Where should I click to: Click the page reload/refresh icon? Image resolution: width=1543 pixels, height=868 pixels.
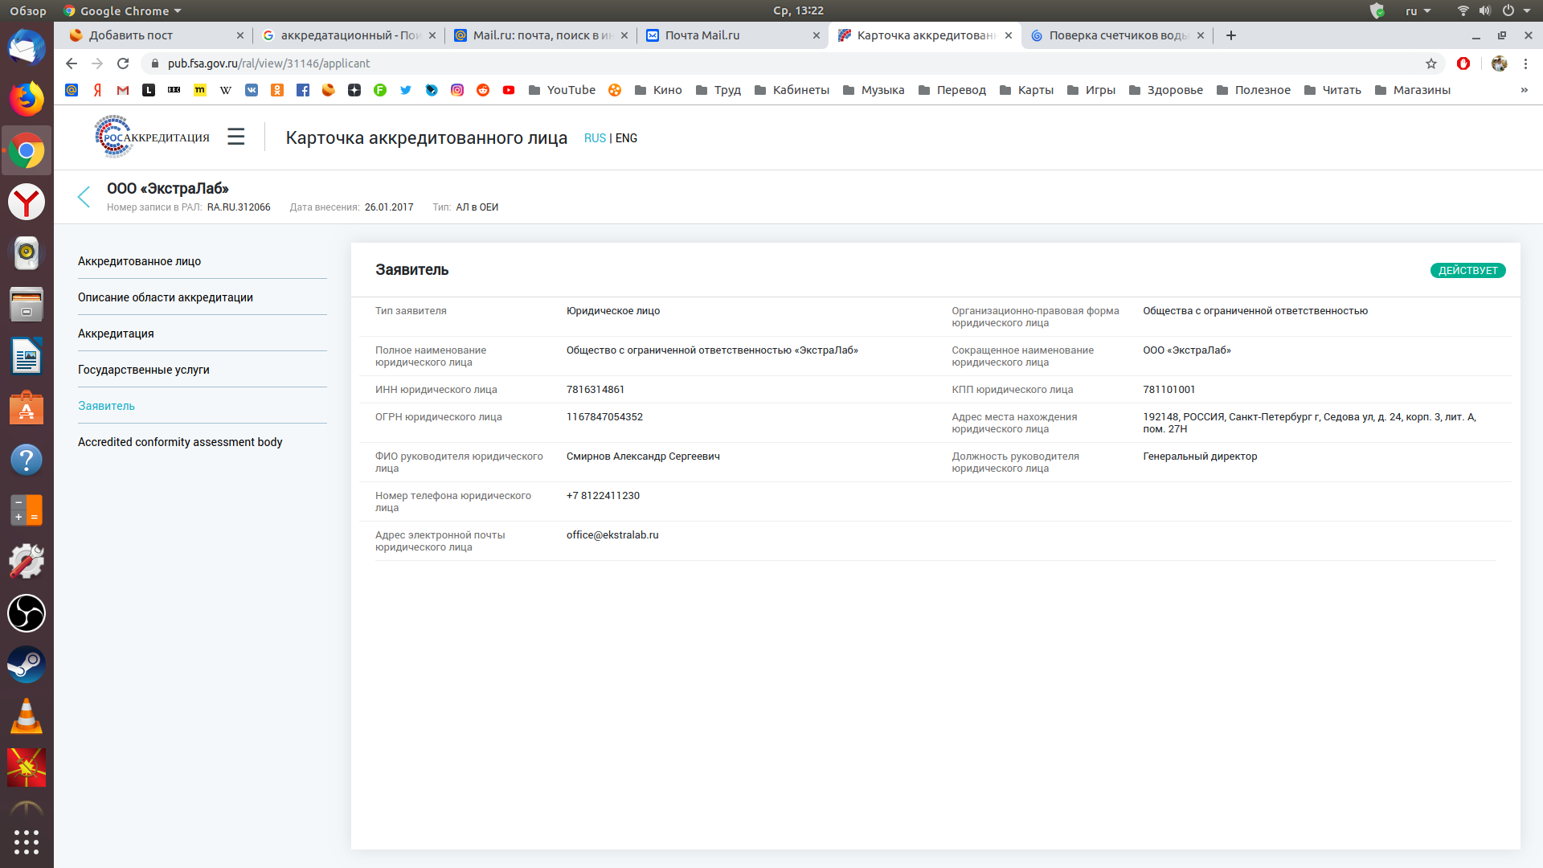click(x=124, y=63)
